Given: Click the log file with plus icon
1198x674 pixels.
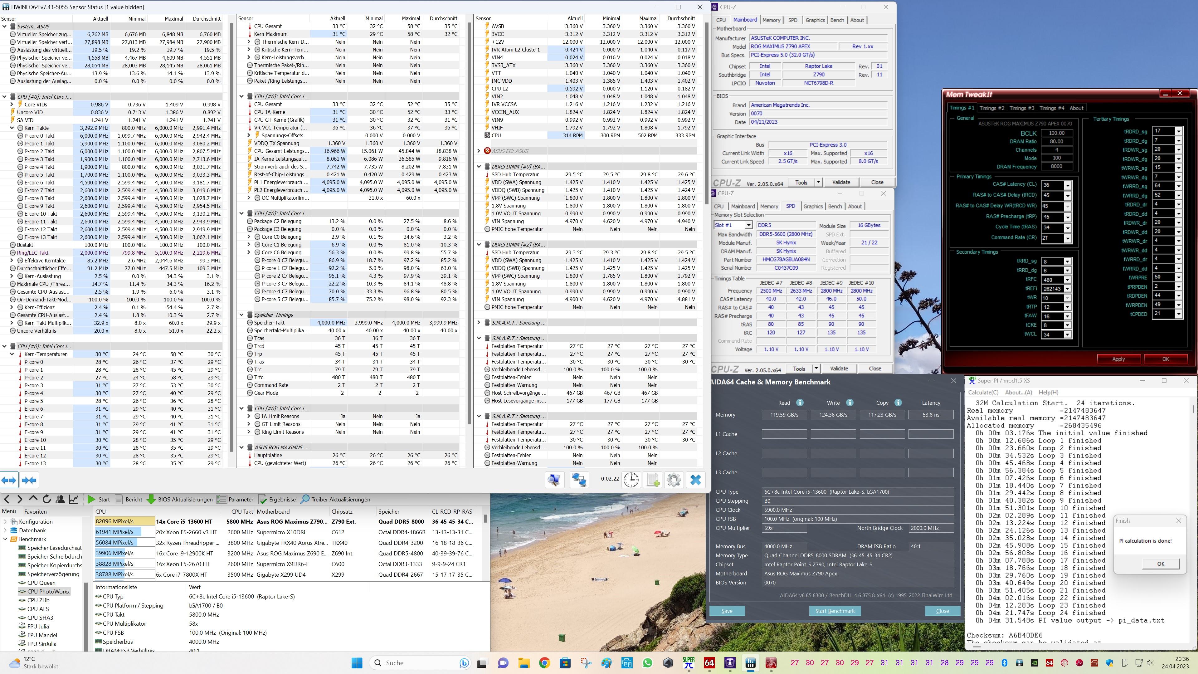Looking at the screenshot, I should (x=652, y=480).
